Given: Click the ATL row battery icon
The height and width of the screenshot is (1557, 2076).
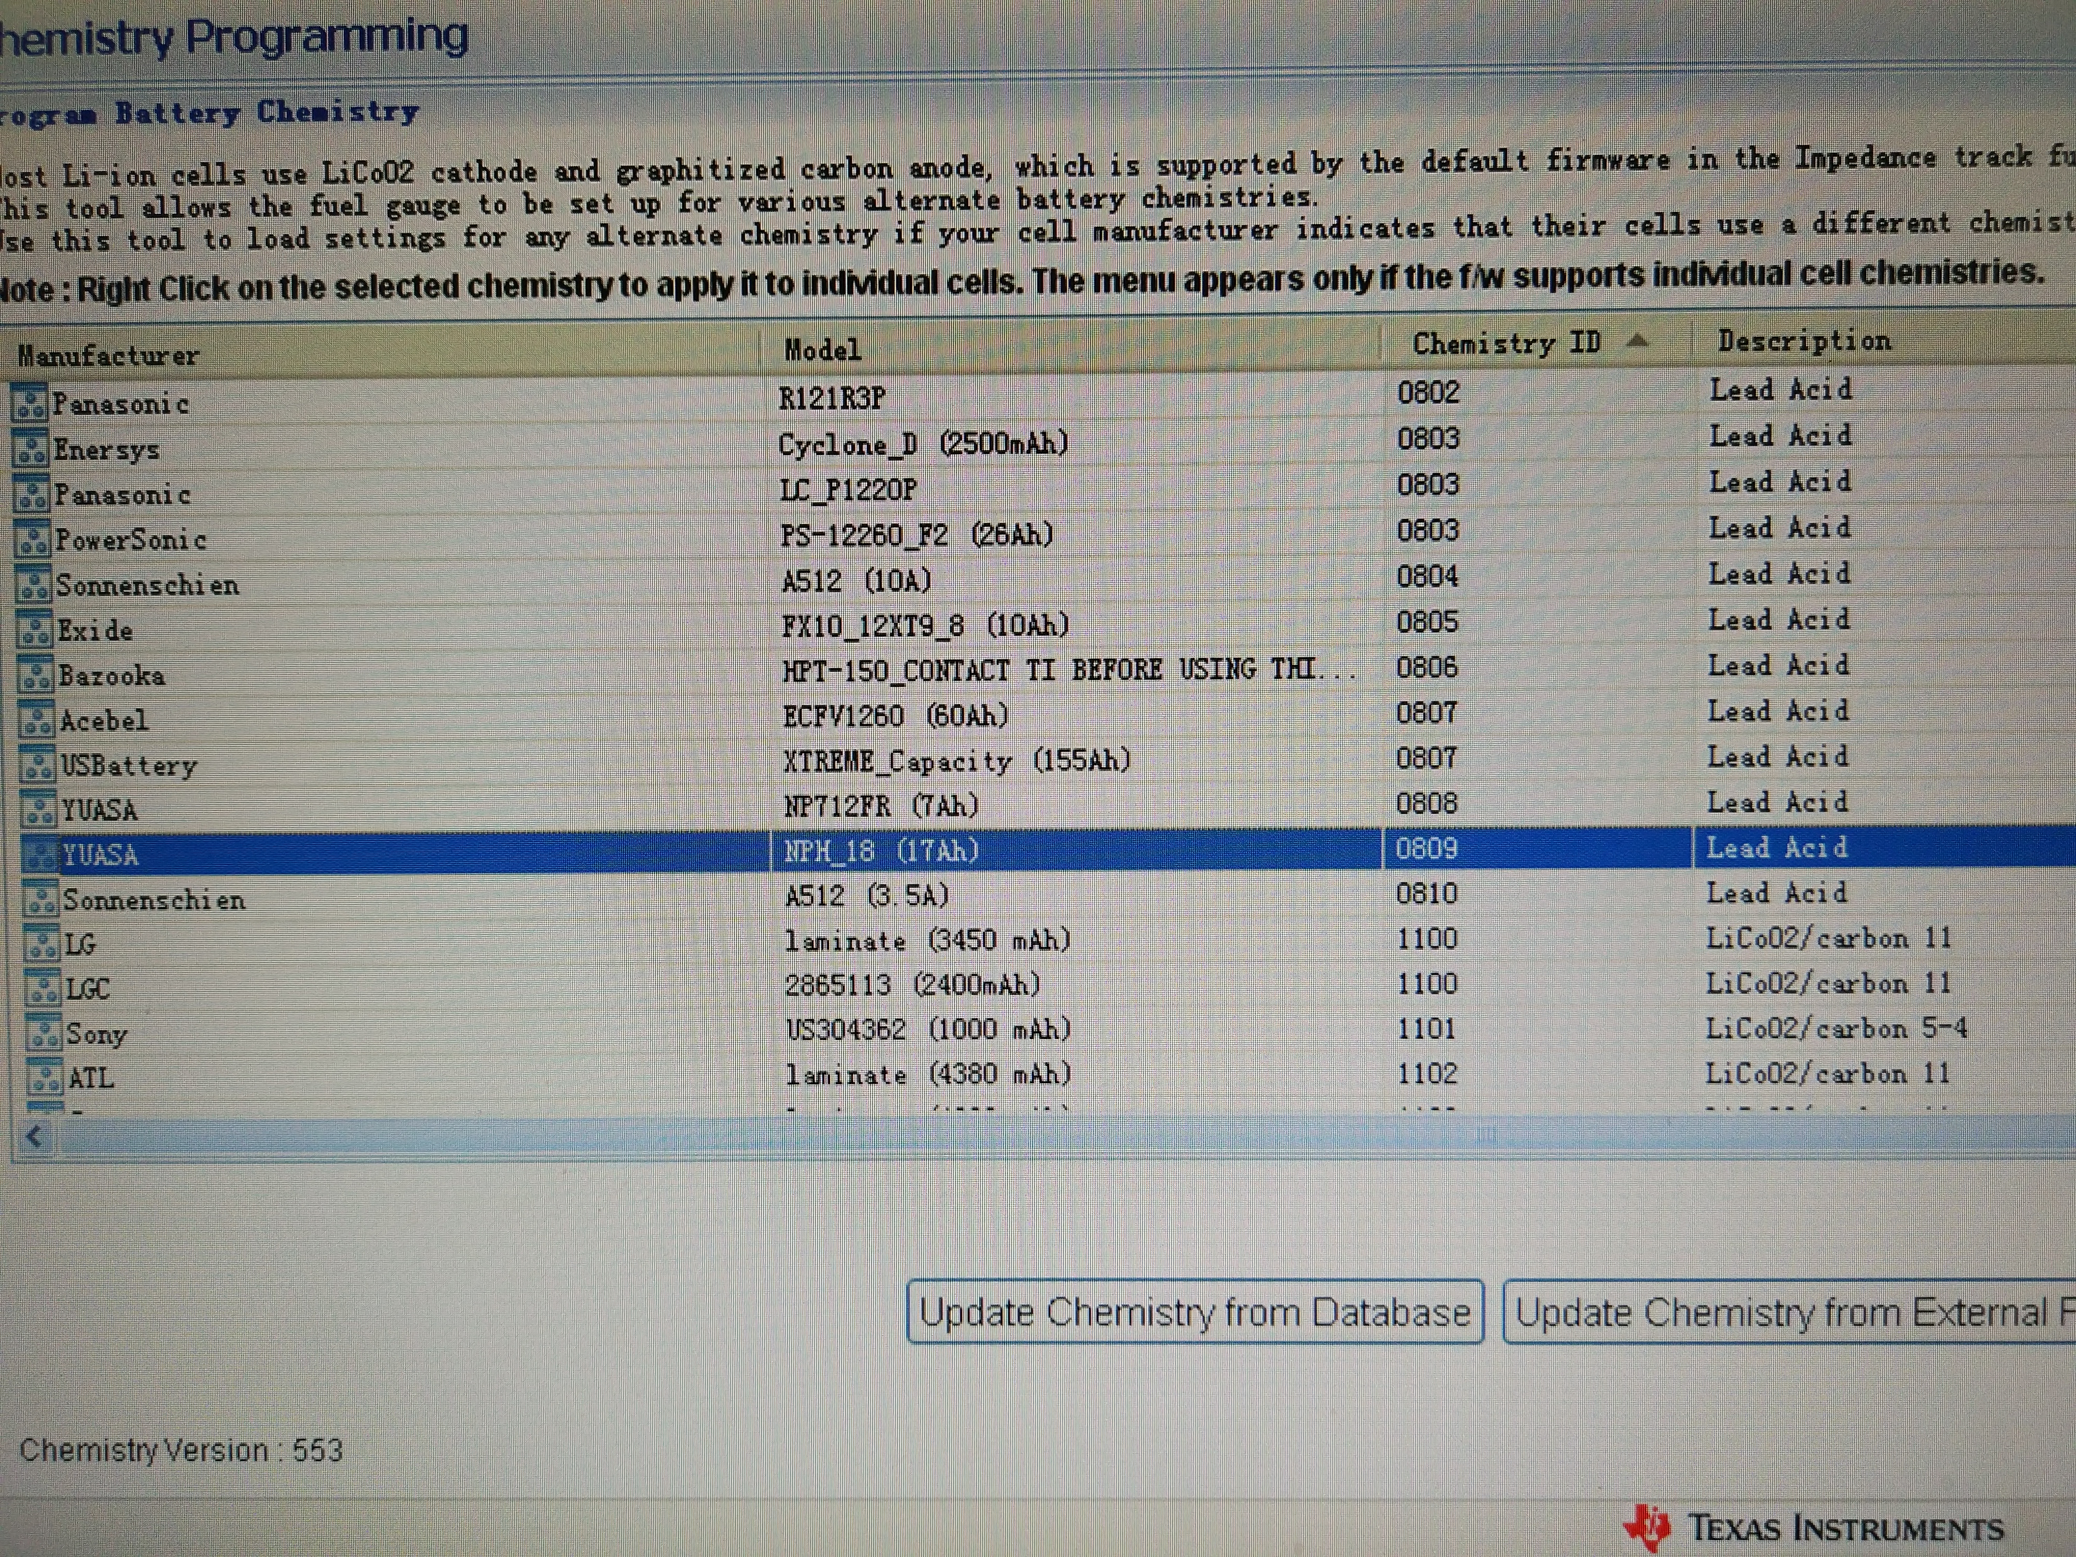Looking at the screenshot, I should click(44, 1077).
